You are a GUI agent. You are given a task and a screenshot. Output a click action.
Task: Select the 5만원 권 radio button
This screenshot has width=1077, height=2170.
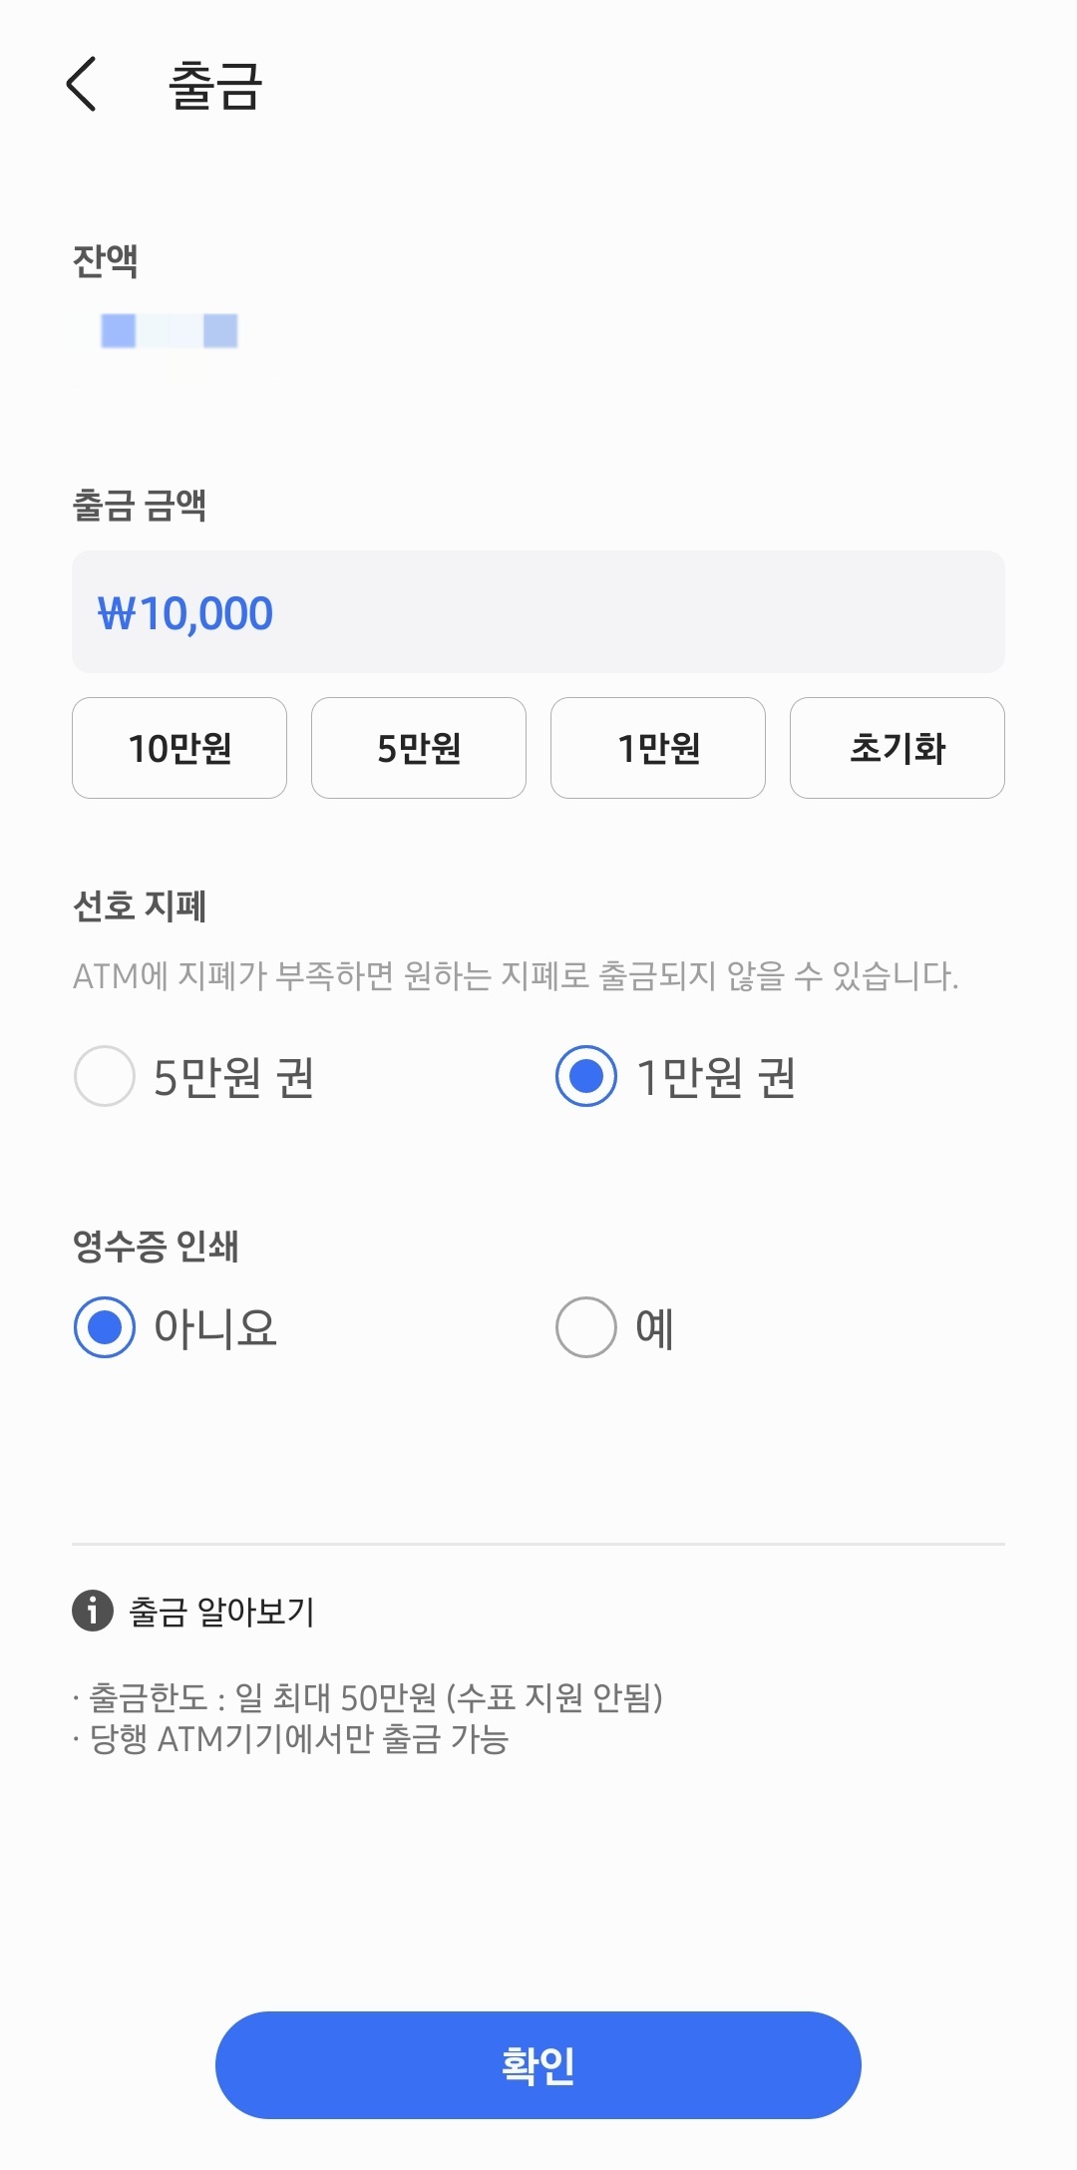click(x=105, y=1076)
